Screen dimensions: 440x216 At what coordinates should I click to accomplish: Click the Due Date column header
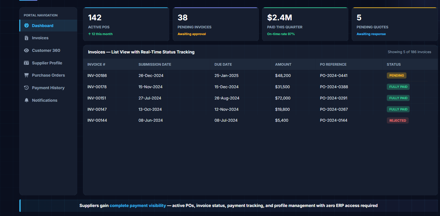click(223, 64)
